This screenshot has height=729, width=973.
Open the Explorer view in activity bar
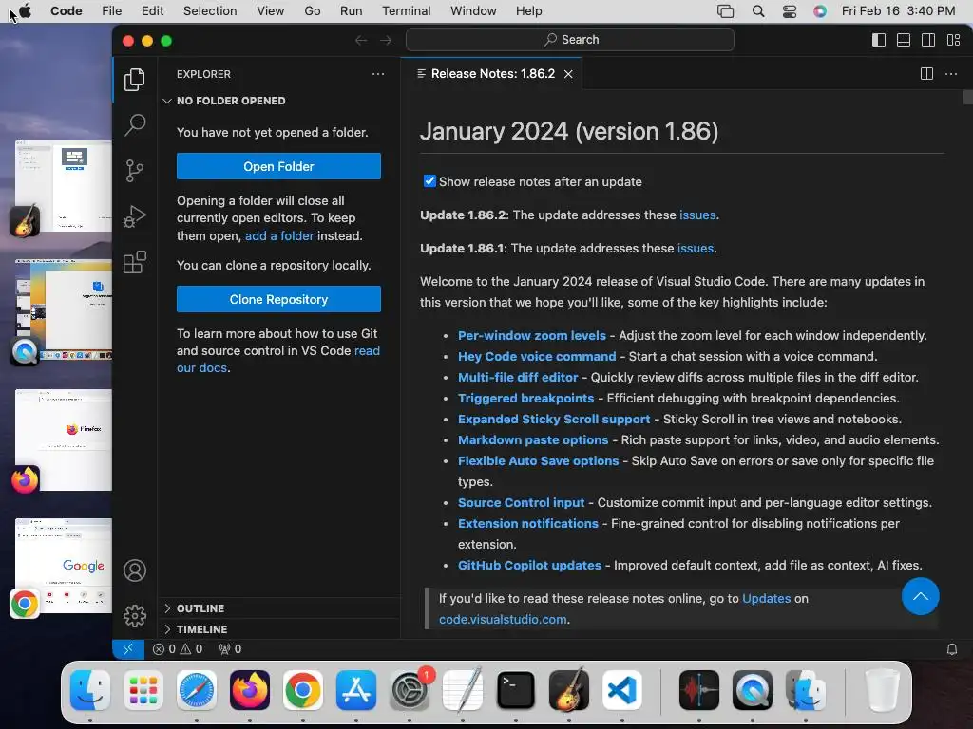pyautogui.click(x=135, y=80)
